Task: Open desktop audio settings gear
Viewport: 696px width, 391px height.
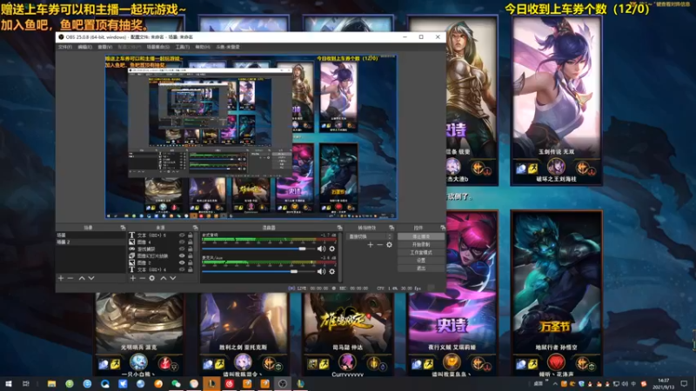Action: click(332, 249)
